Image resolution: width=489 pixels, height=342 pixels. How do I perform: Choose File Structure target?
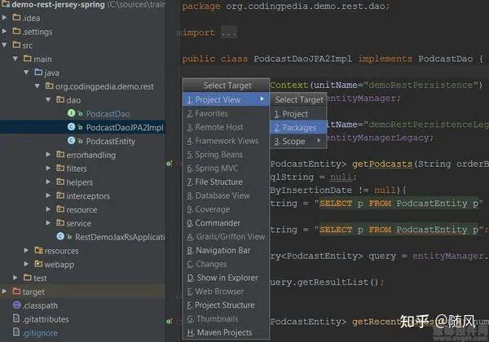point(226,182)
